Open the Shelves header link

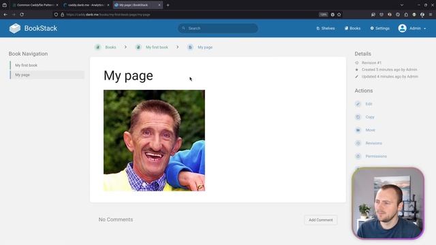click(326, 29)
